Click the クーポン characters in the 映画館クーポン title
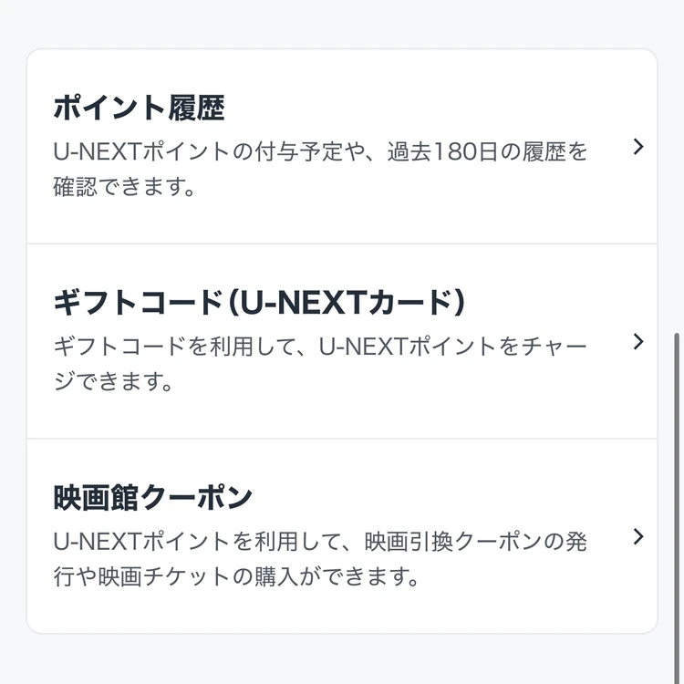 [x=197, y=498]
